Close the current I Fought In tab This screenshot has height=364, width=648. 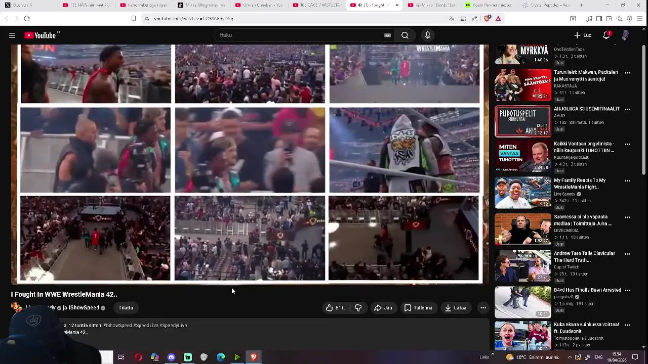click(397, 5)
